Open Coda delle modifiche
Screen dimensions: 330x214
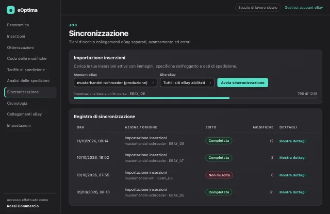27,58
